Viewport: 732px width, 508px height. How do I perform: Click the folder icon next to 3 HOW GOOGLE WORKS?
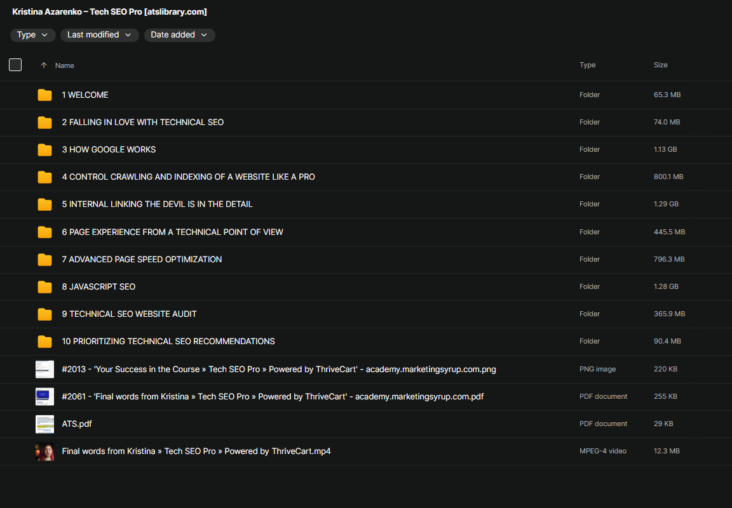(x=45, y=150)
